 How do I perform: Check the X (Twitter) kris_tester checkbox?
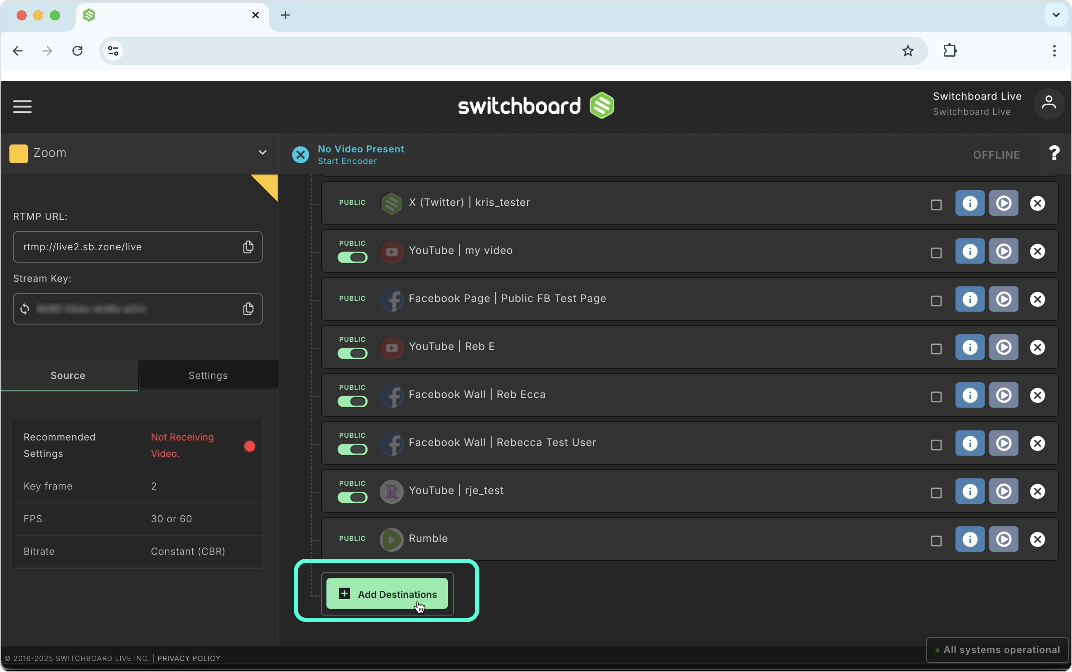coord(936,205)
